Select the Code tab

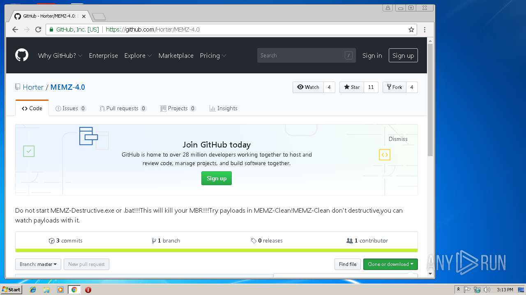(32, 108)
